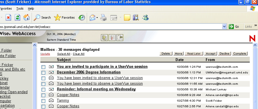Click the Refresh page icon

[x=17, y=18]
